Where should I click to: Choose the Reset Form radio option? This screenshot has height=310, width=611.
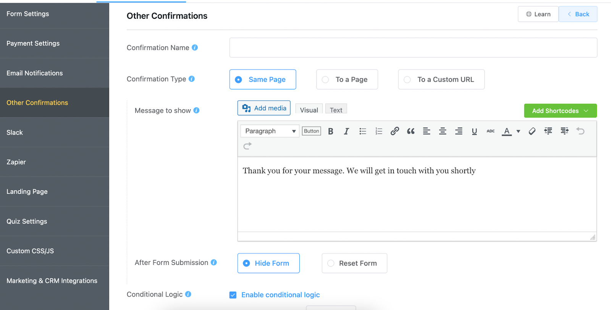coord(354,263)
